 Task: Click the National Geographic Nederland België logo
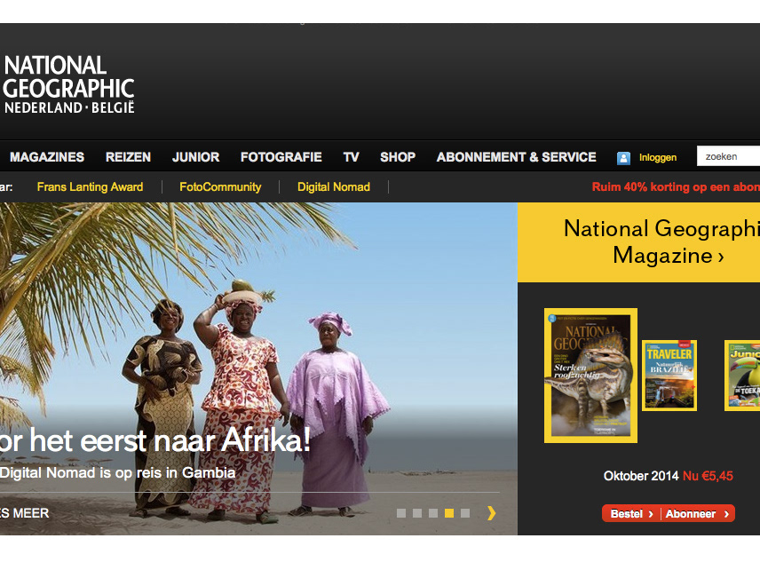(x=69, y=84)
